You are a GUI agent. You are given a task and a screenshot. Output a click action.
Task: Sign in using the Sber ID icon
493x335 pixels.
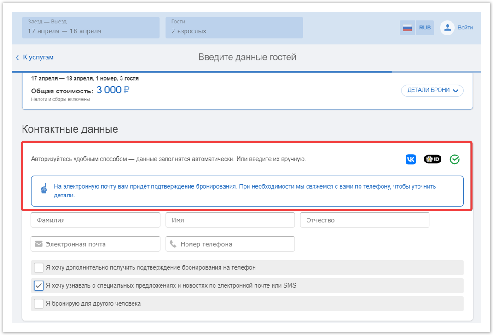432,159
